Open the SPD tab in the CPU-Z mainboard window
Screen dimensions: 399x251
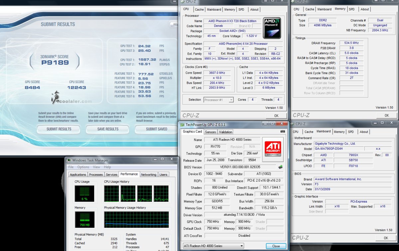[x=351, y=132]
